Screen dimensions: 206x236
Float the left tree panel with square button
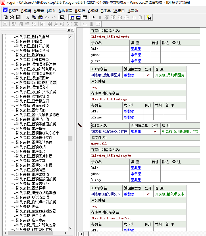tap(69, 30)
